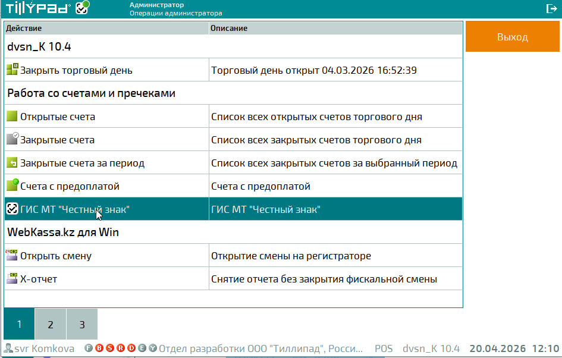The width and height of the screenshot is (562, 358).
Task: Click Торговый день открыт description cell
Action: 335,70
